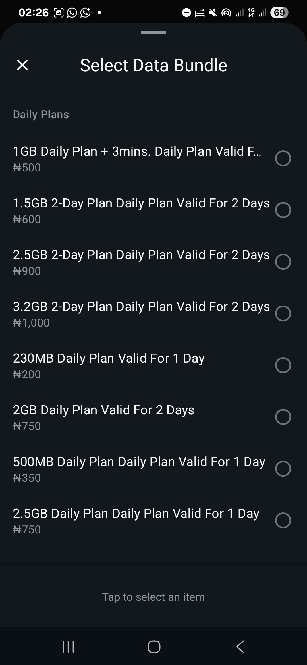Select the 2GB ₦750 plan radio button
The width and height of the screenshot is (307, 665).
pos(283,417)
